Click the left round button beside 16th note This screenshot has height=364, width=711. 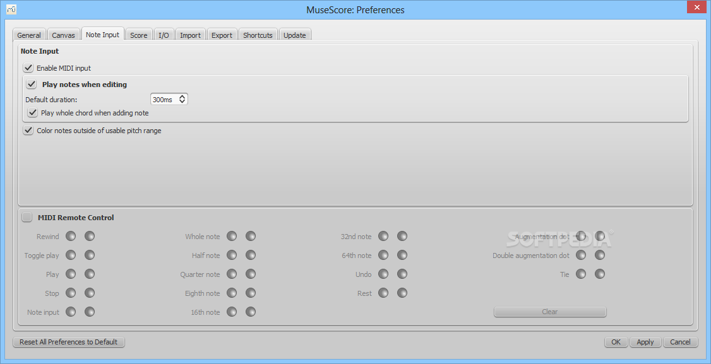(x=232, y=312)
